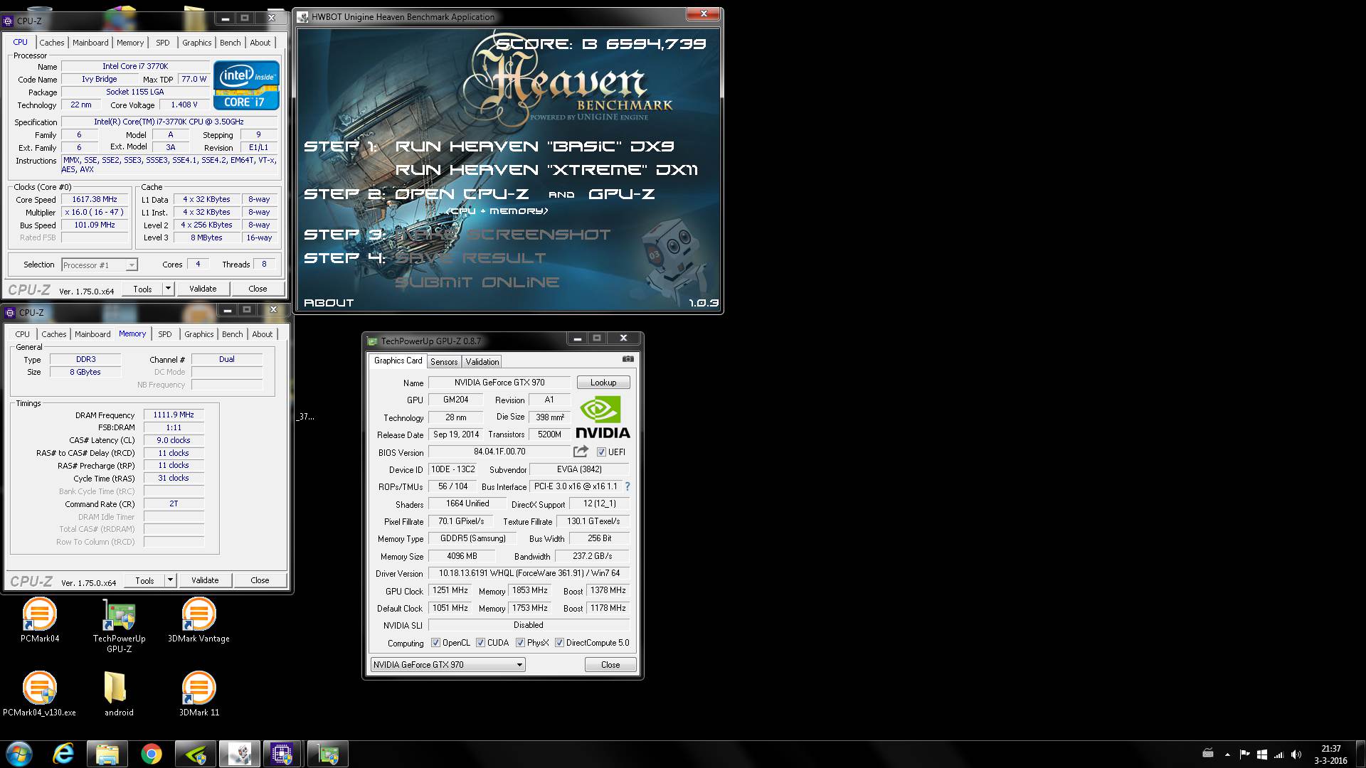The image size is (1366, 768).
Task: Open volume control in system tray
Action: pyautogui.click(x=1296, y=754)
